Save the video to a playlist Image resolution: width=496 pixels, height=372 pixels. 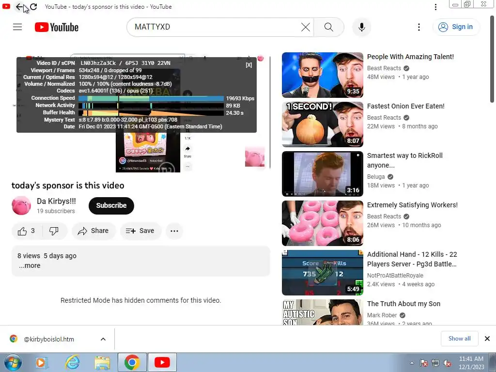(x=140, y=231)
